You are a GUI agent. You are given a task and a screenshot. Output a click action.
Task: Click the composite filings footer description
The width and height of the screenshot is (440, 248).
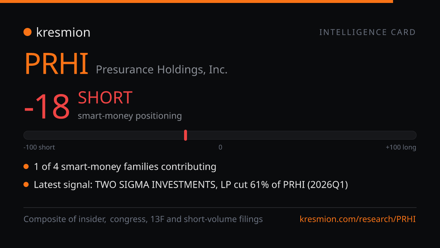[143, 219]
